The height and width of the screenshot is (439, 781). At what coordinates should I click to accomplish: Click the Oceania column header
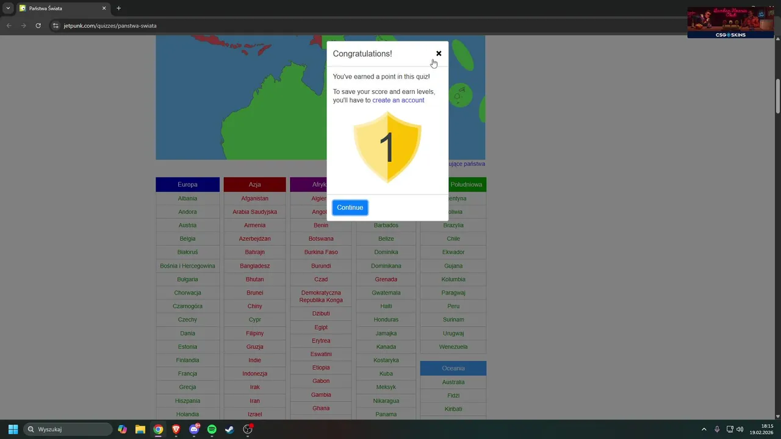click(453, 368)
